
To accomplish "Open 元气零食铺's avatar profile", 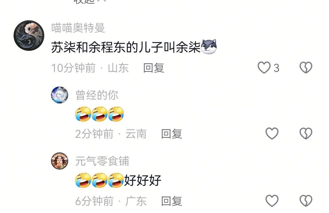I will (60, 161).
